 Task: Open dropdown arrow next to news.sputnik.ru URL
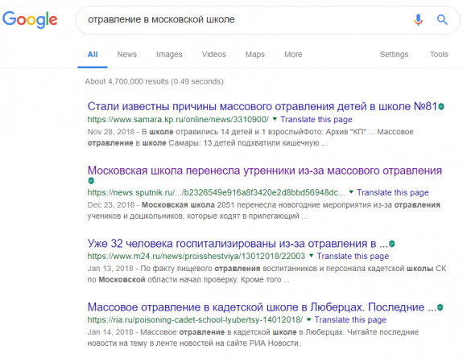pos(351,192)
